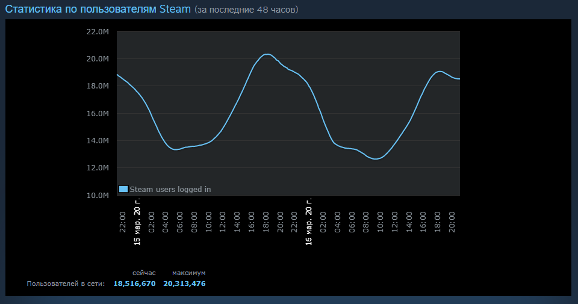Click the right end of the chart line
Screen dimensions: 578x304
pyautogui.click(x=459, y=79)
